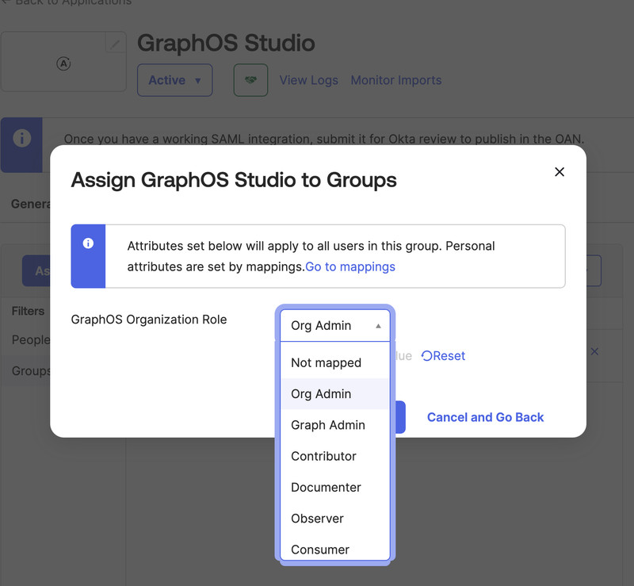Click the edit pencil icon on app logo
This screenshot has height=586, width=634.
(x=115, y=43)
